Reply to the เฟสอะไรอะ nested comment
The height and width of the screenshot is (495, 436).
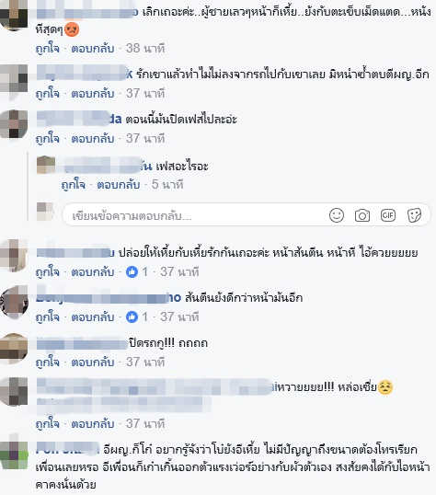pyautogui.click(x=119, y=185)
